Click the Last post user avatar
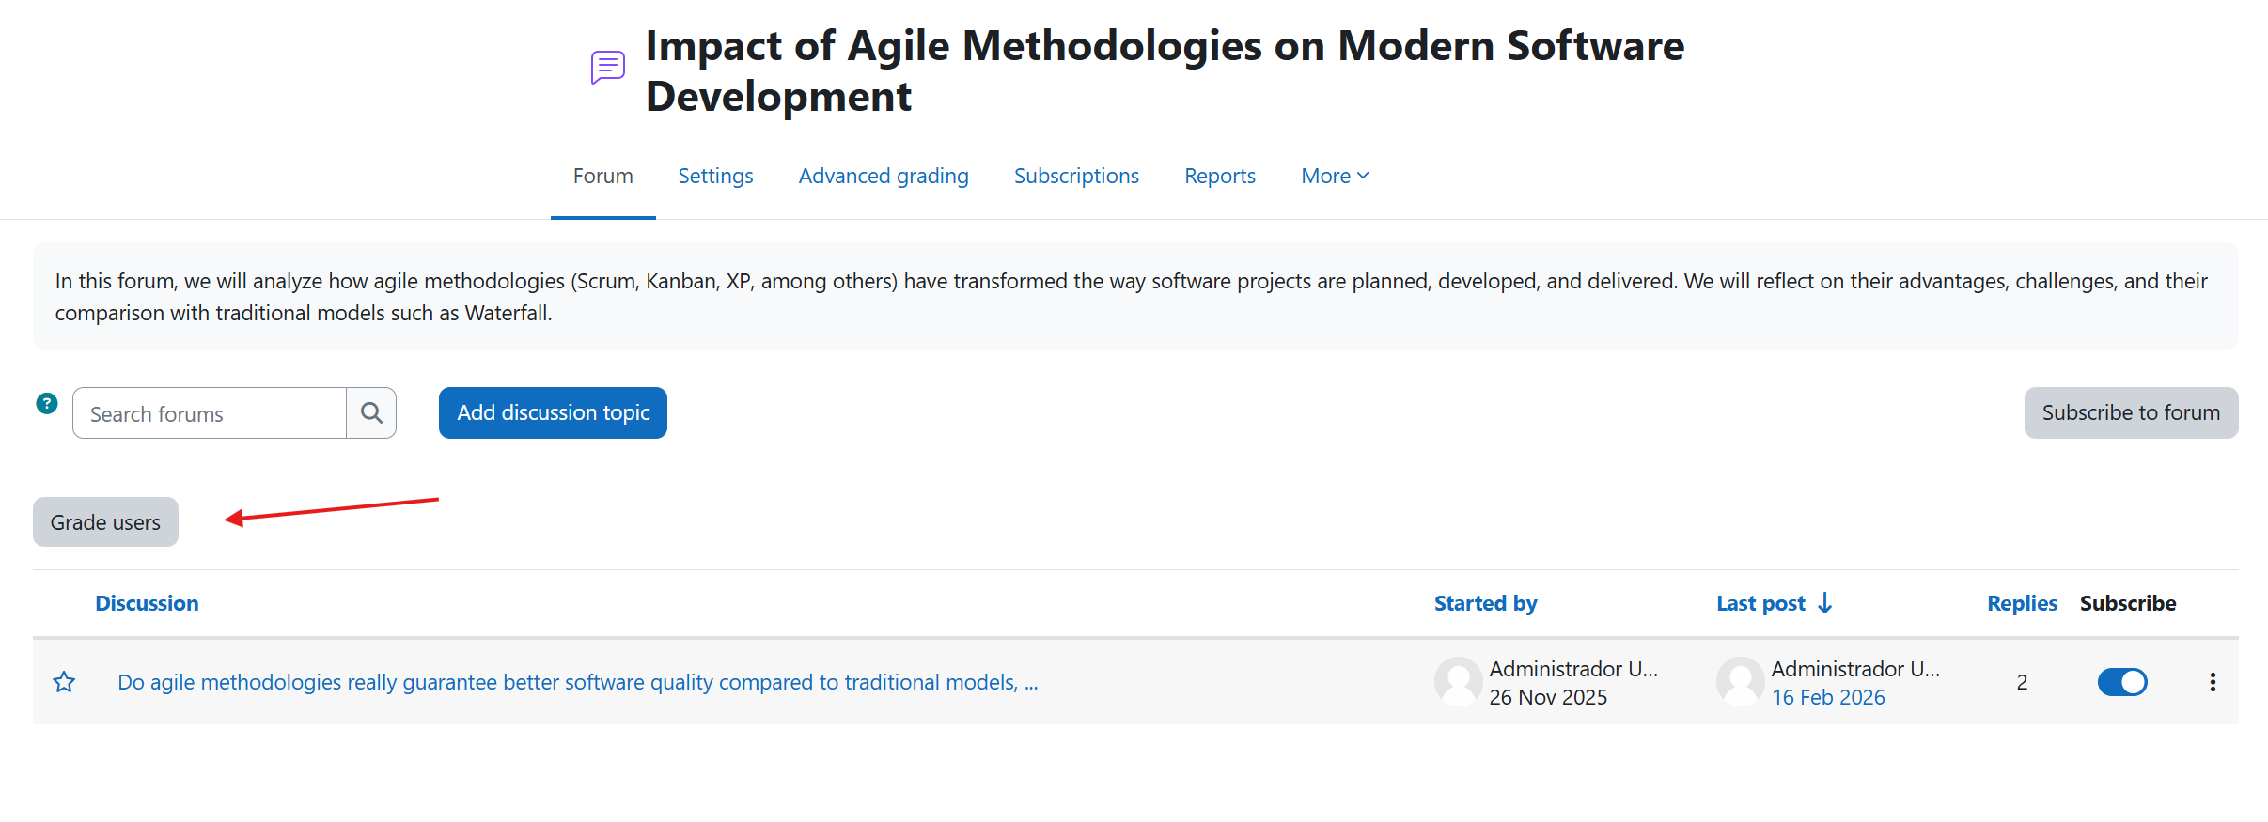Viewport: 2268px width, 822px height. point(1740,682)
